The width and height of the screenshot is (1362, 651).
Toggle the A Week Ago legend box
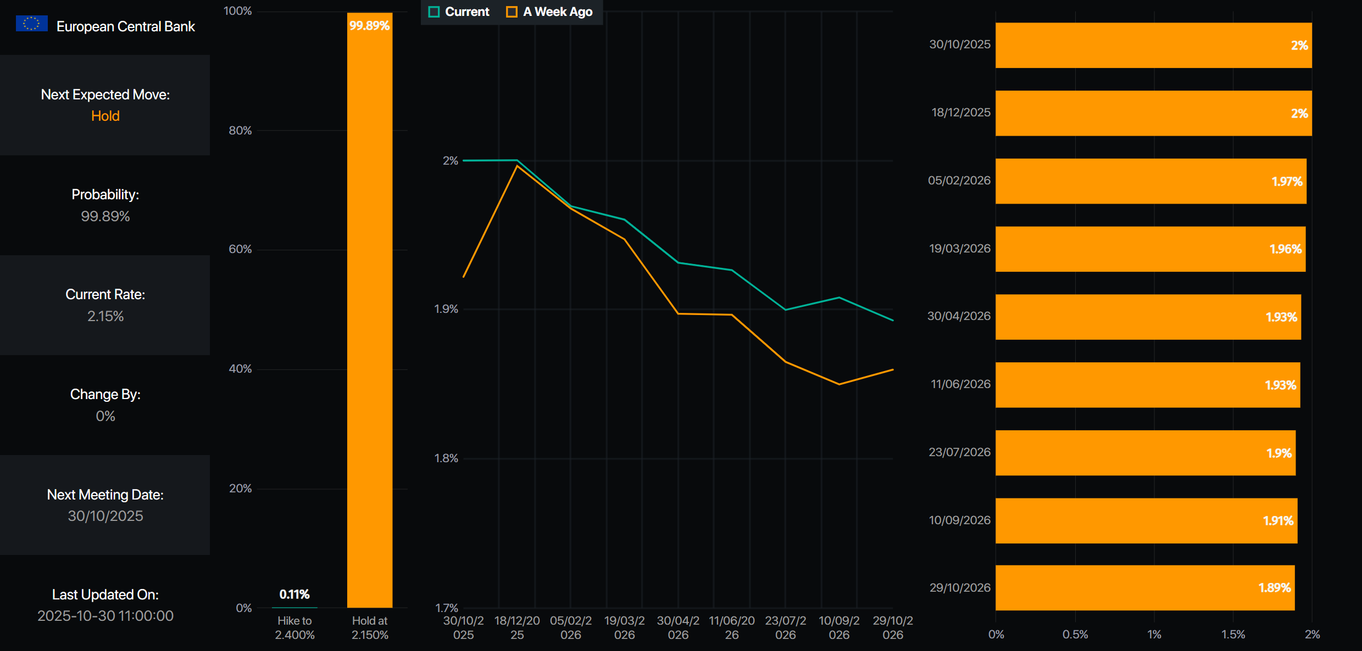pyautogui.click(x=512, y=12)
